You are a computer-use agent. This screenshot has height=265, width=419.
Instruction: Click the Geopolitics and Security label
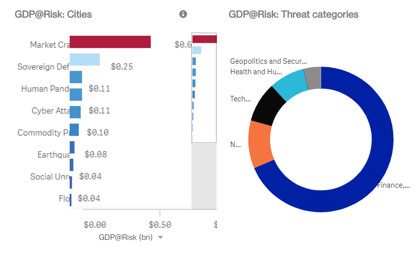[267, 61]
